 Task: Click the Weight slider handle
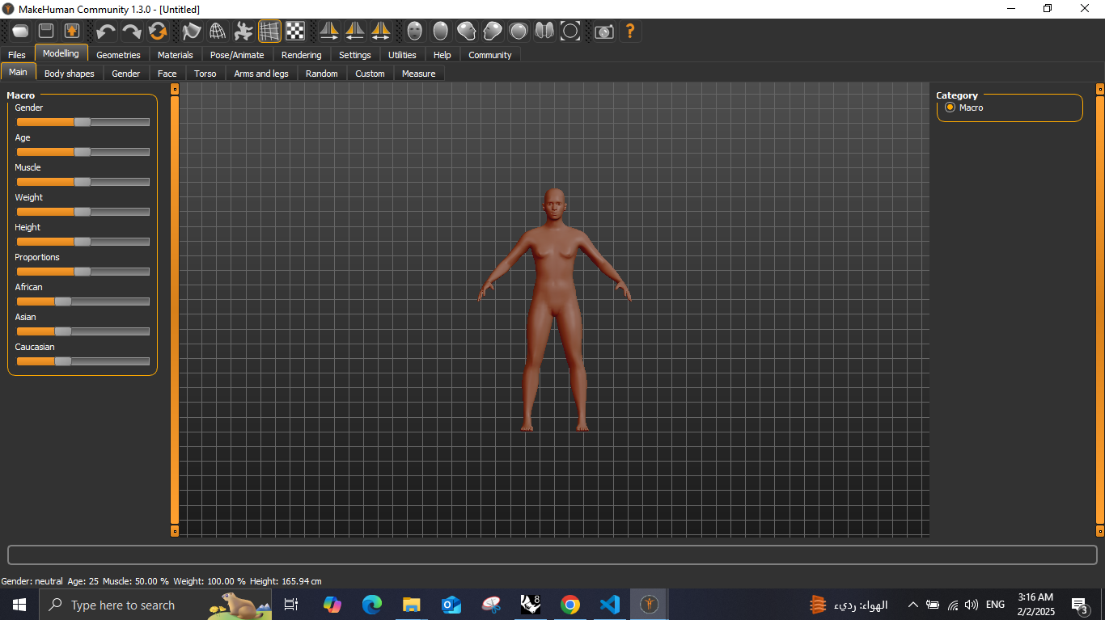[x=83, y=212]
